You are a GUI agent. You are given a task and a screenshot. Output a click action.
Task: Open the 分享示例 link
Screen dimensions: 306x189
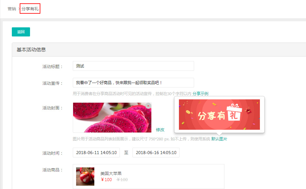[x=200, y=94]
